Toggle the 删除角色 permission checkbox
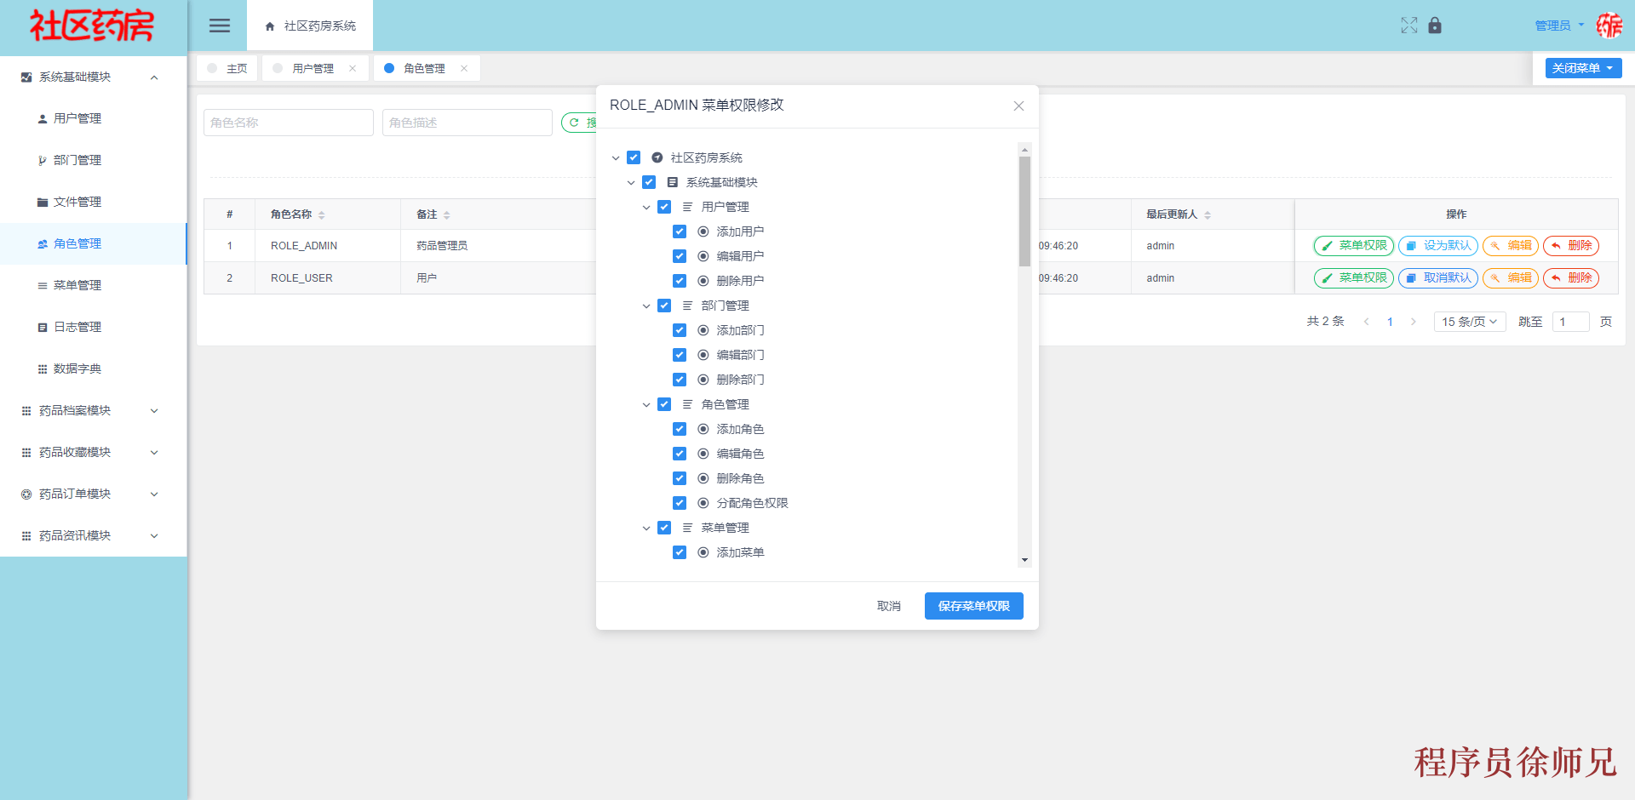1635x800 pixels. click(x=680, y=478)
